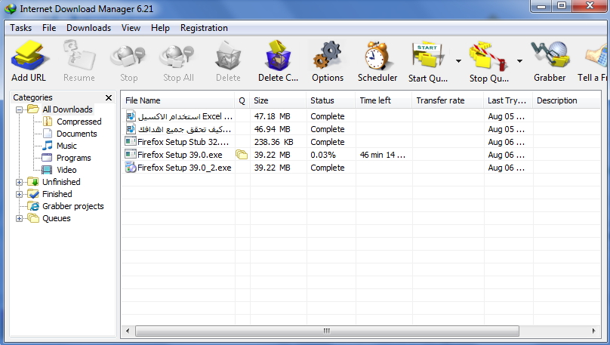Open Stop Queue dropdown arrow

pos(519,61)
